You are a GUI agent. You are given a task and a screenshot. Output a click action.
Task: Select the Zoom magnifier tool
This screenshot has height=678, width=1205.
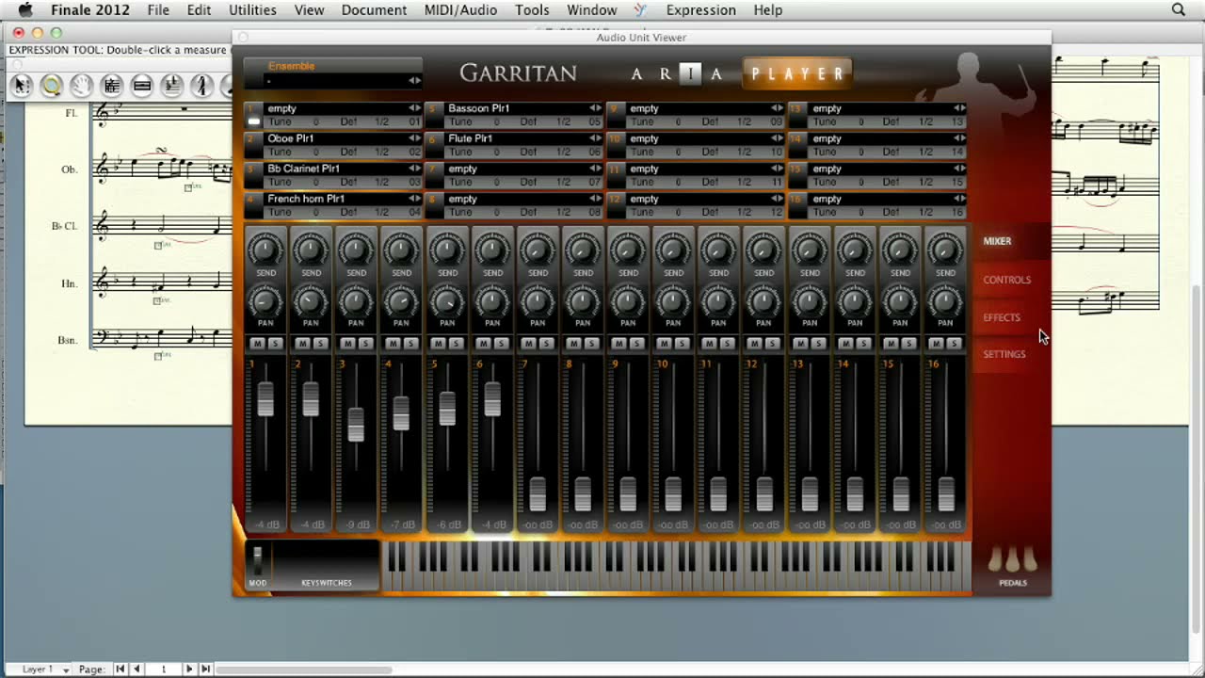point(52,86)
